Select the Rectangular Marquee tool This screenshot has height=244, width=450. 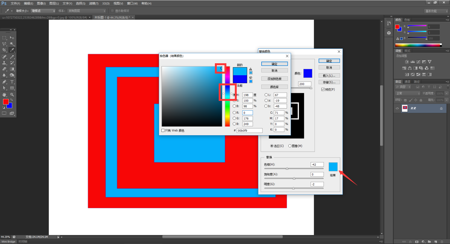tap(4, 38)
